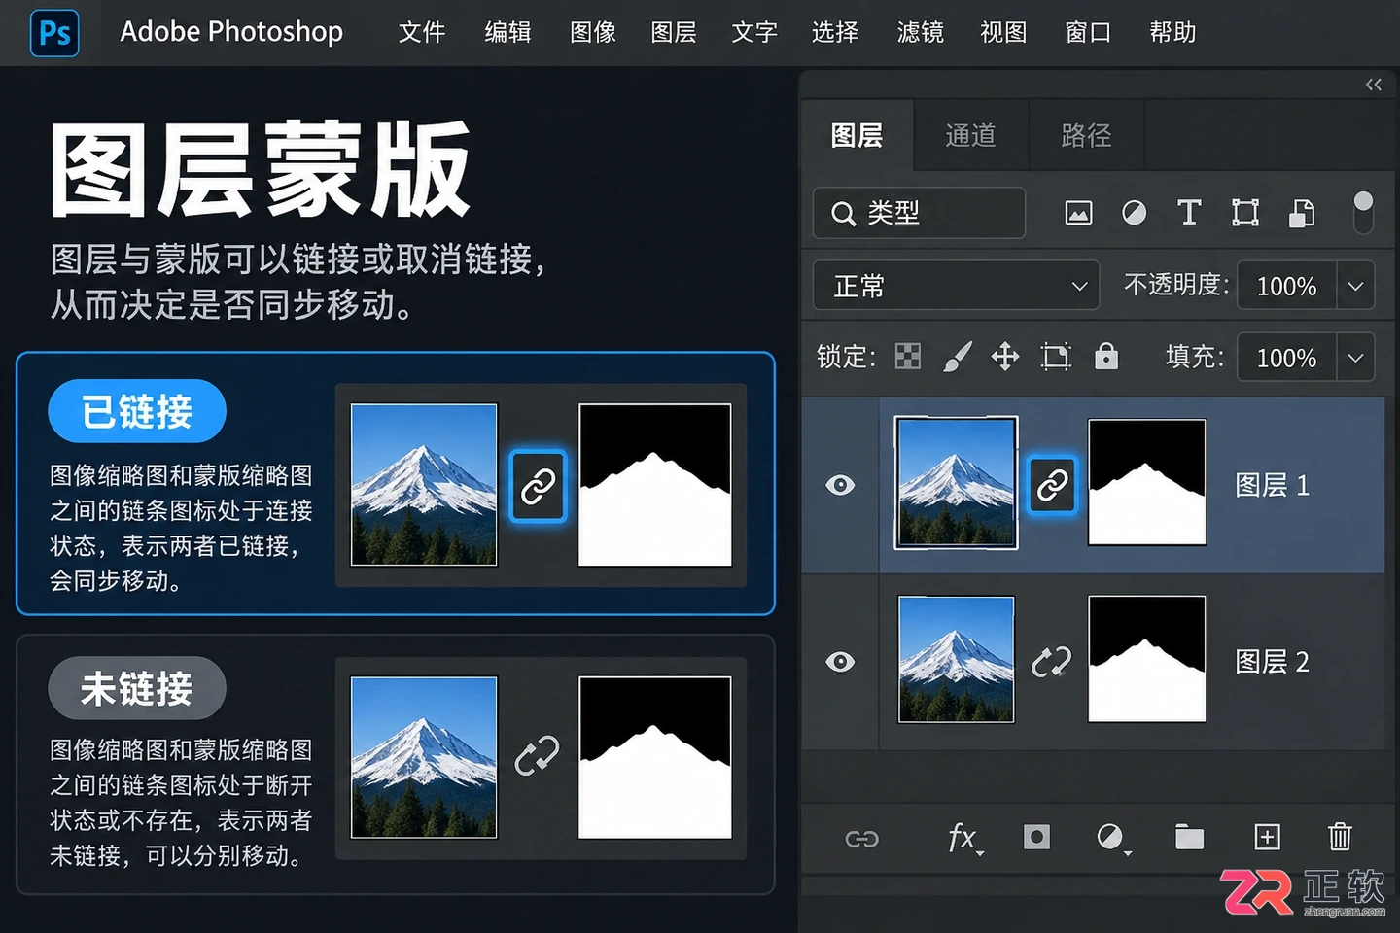Open the 正常 blend mode dropdown
This screenshot has height=933, width=1400.
956,286
